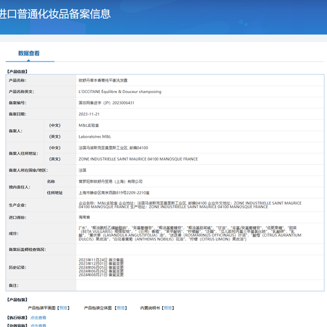Click the country value 法国
Screen dimensions: 327x327
(82, 170)
